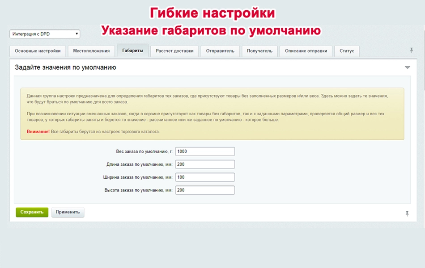Click the Длина заказа по умолчанию field
The width and height of the screenshot is (425, 268).
click(205, 164)
